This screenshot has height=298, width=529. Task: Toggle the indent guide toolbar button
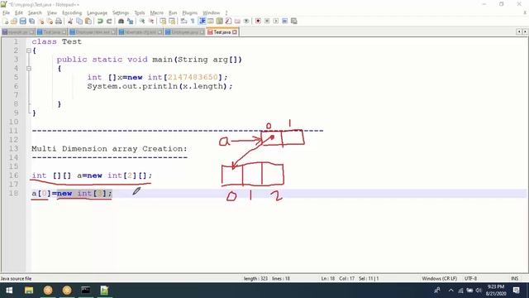pyautogui.click(x=202, y=21)
